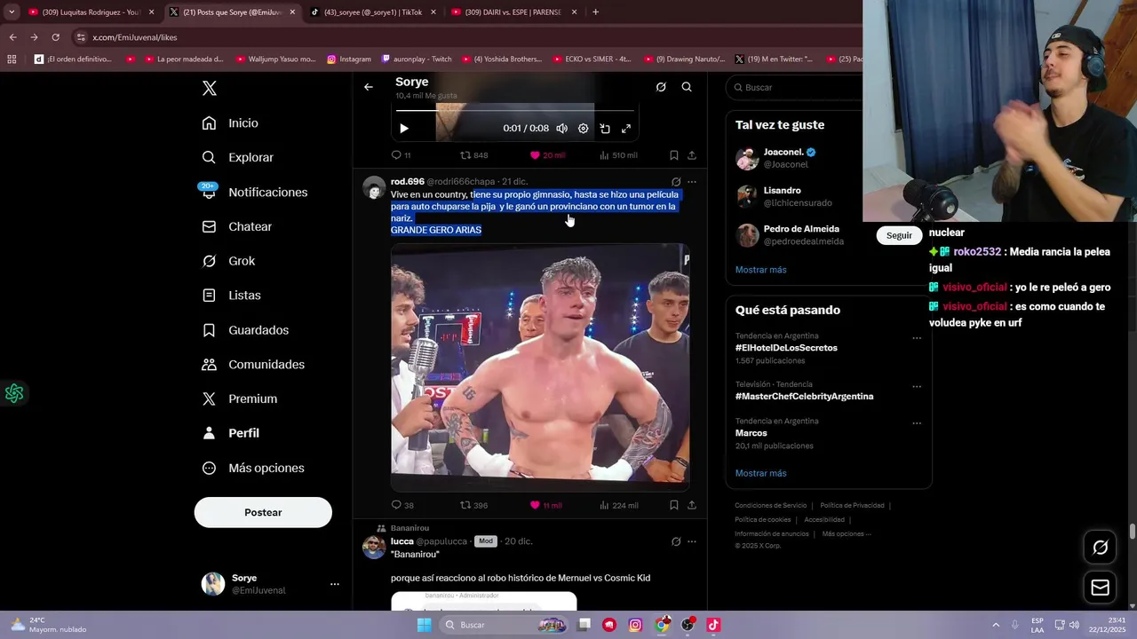This screenshot has height=639, width=1137.
Task: Open Guardados in the sidebar
Action: click(245, 329)
